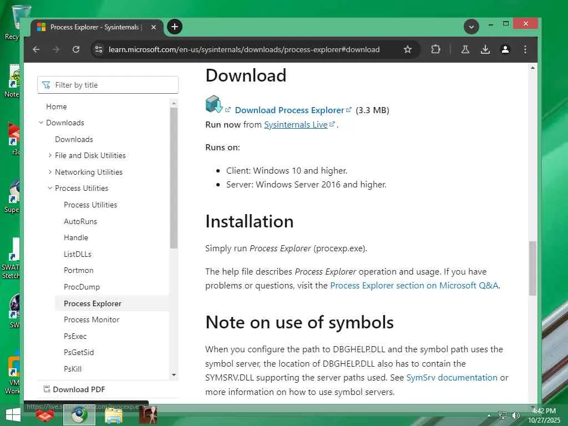The image size is (568, 426).
Task: Click page scrollbar up arrow
Action: pos(532,68)
